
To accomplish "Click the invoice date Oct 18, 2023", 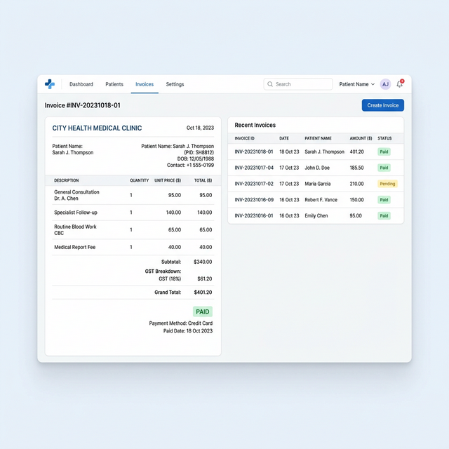I will [x=200, y=128].
